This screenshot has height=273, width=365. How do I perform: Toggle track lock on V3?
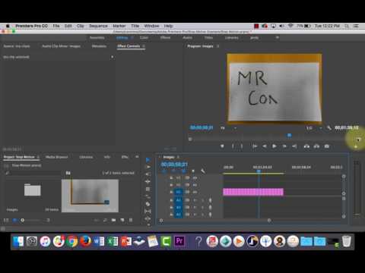point(171,178)
